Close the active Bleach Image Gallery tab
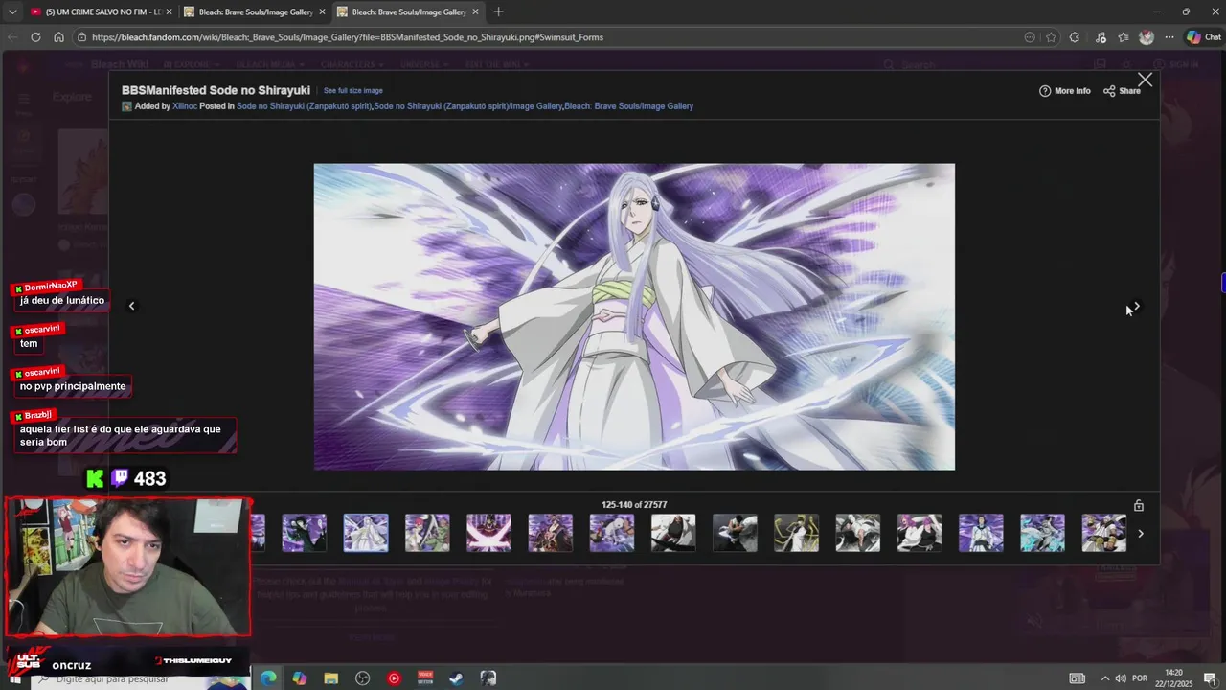1226x690 pixels. pyautogui.click(x=475, y=11)
